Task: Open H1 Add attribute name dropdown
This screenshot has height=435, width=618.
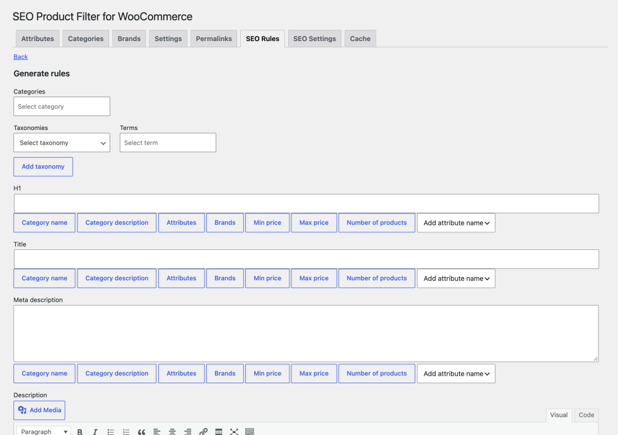Action: pos(456,223)
